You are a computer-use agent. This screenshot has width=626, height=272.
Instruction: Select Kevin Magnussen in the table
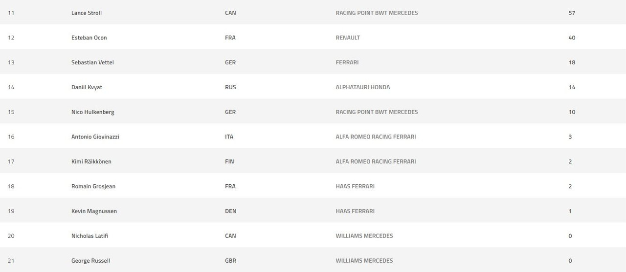tap(94, 211)
